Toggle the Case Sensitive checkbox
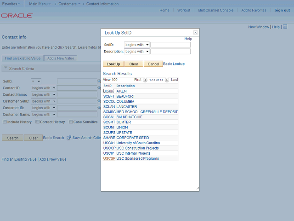 coord(71,122)
